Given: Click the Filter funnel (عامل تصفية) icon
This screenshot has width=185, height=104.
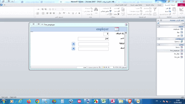Looking at the screenshot, I should tap(154, 9).
